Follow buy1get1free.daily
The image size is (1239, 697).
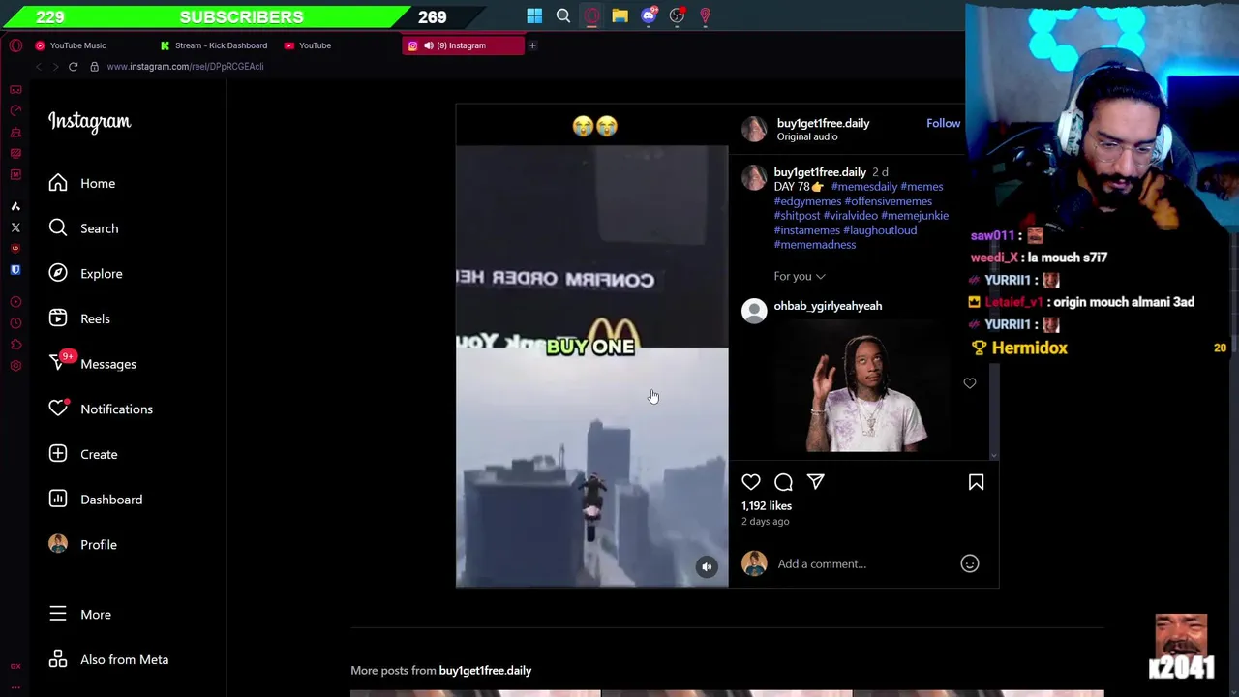pyautogui.click(x=943, y=123)
